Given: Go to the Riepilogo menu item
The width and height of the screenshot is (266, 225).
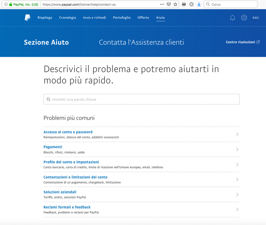Looking at the screenshot, I should pos(45,18).
